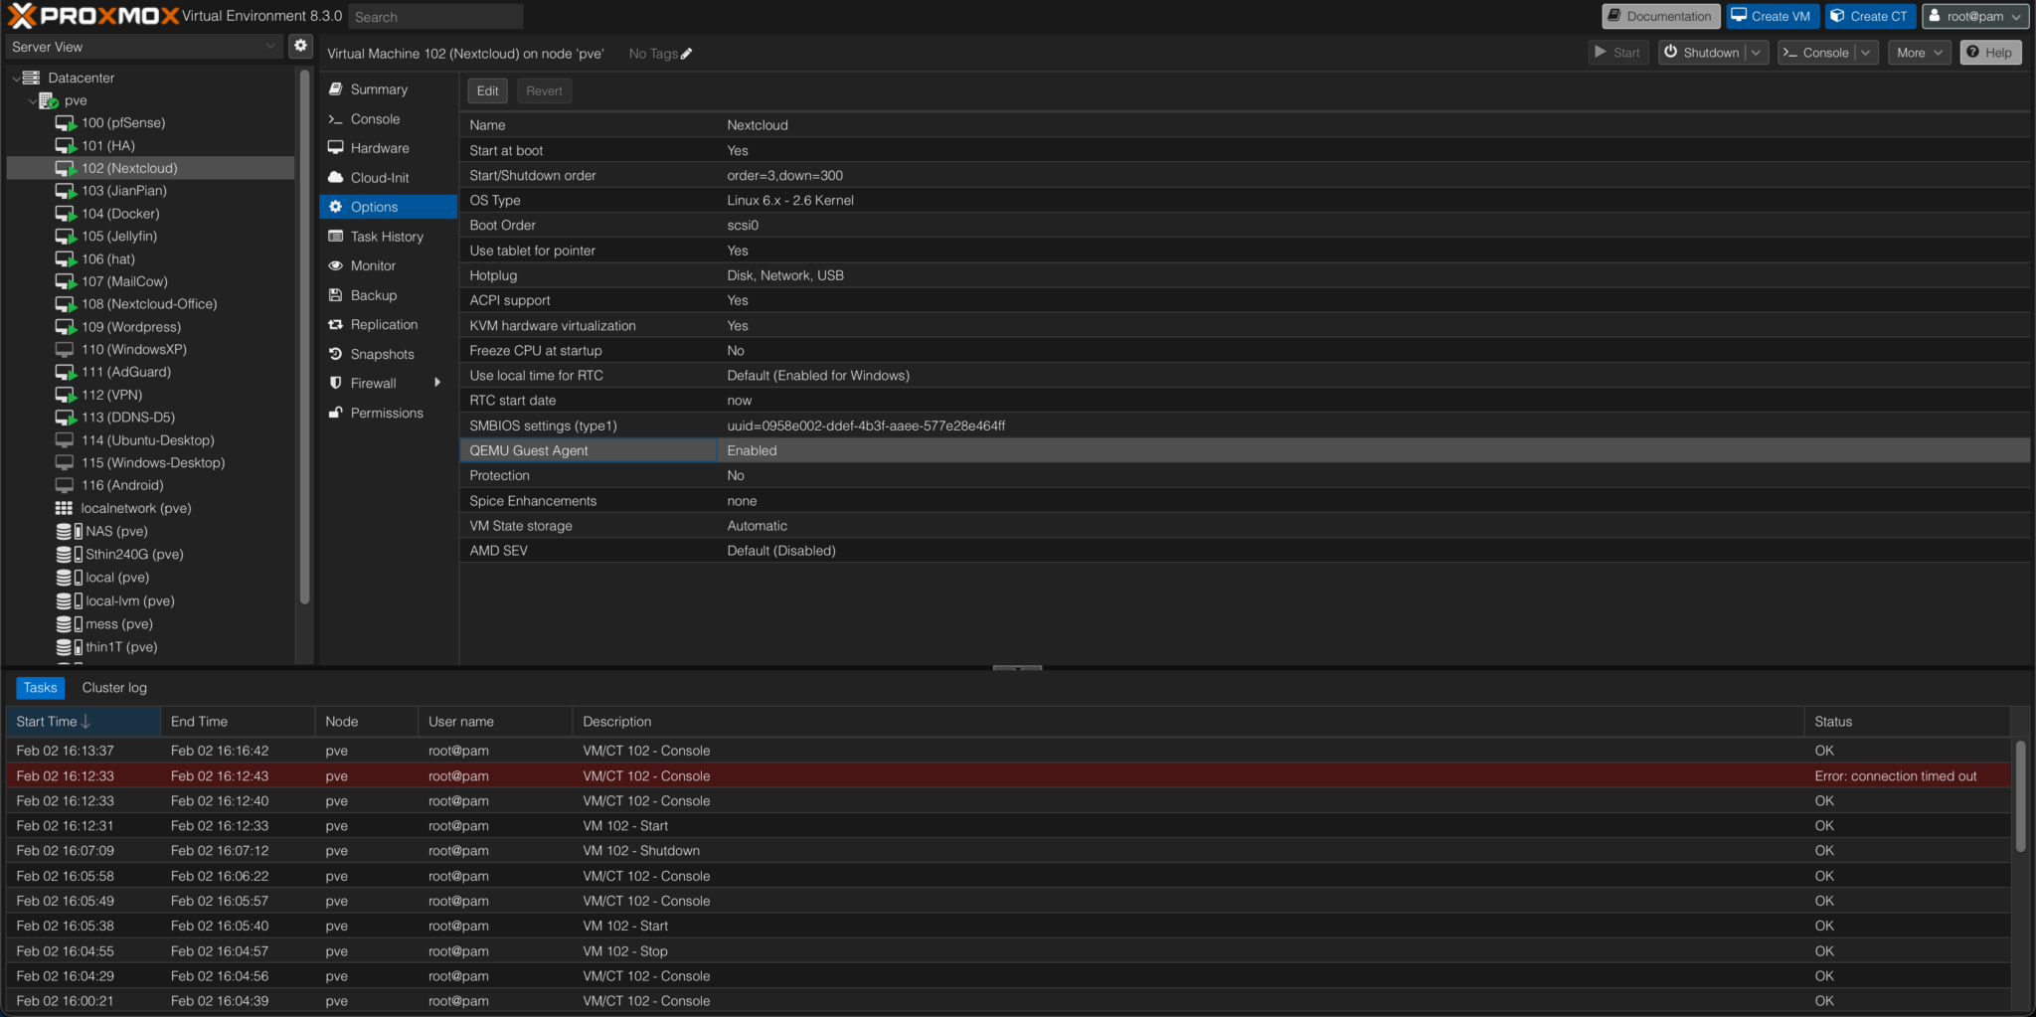Viewport: 2036px width, 1017px height.
Task: Open the Cloud-Init section
Action: pyautogui.click(x=380, y=178)
